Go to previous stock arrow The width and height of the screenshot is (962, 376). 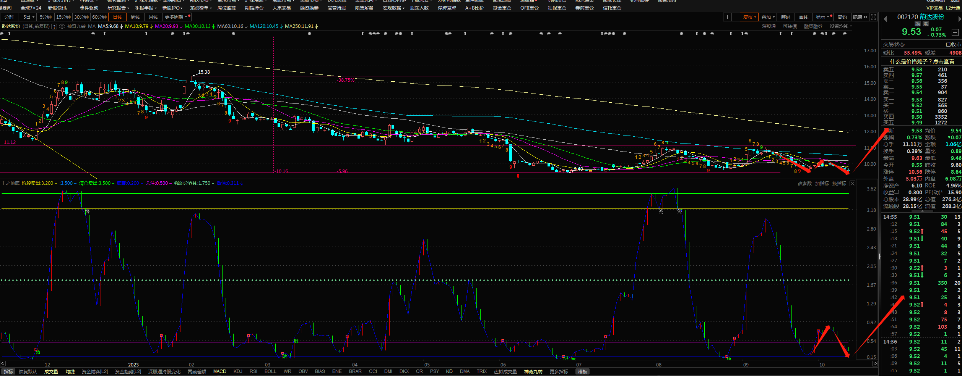coord(885,19)
